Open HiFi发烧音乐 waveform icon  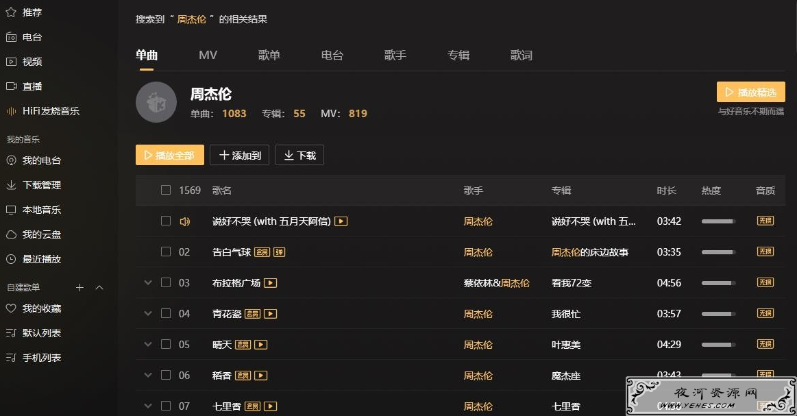tap(11, 111)
